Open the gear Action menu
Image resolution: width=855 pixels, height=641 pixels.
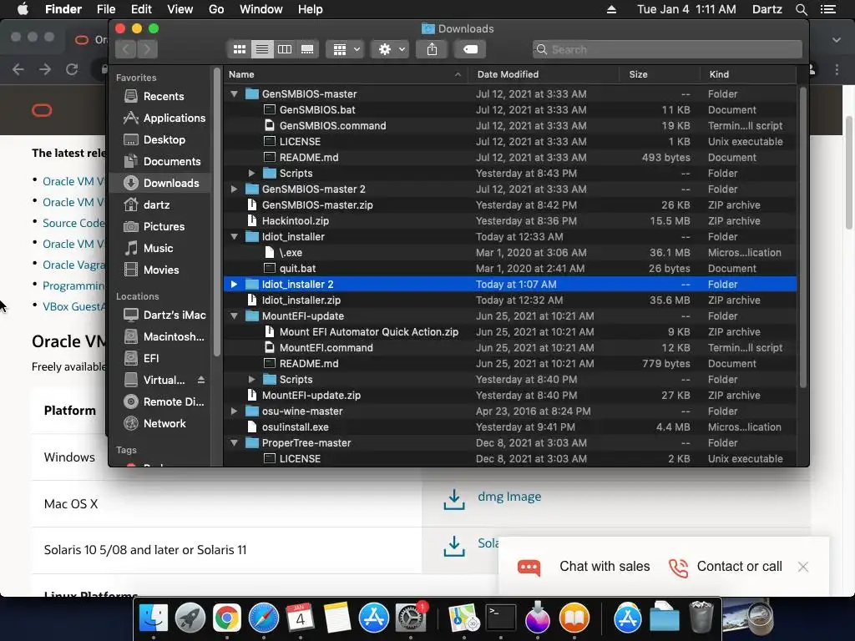click(x=391, y=49)
